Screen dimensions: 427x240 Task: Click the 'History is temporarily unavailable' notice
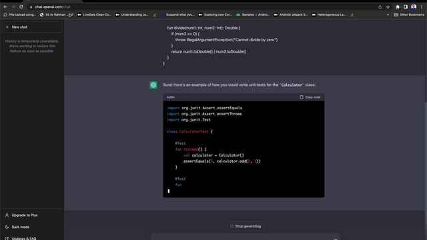tap(32, 46)
